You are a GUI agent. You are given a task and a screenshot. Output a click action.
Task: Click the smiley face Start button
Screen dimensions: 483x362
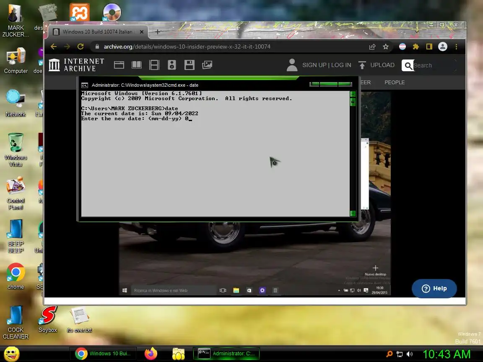click(x=12, y=354)
